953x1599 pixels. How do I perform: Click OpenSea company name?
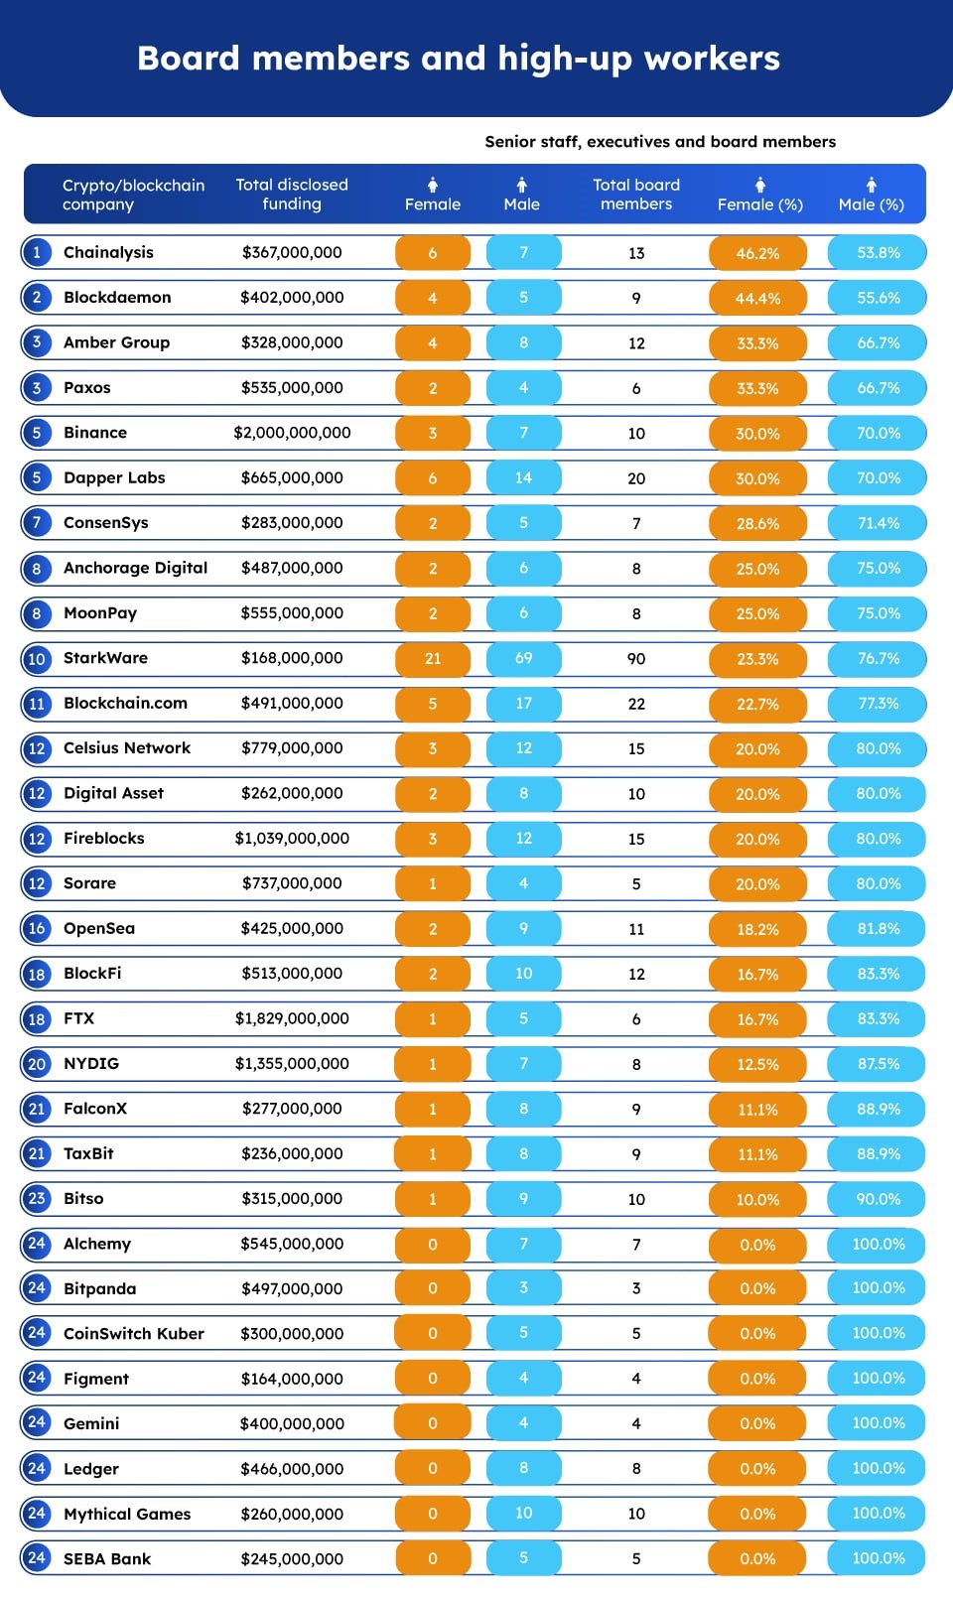99,928
